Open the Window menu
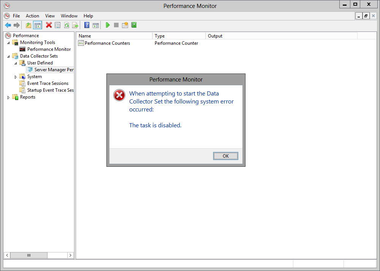Viewport: 380px width, 271px height. pyautogui.click(x=69, y=16)
